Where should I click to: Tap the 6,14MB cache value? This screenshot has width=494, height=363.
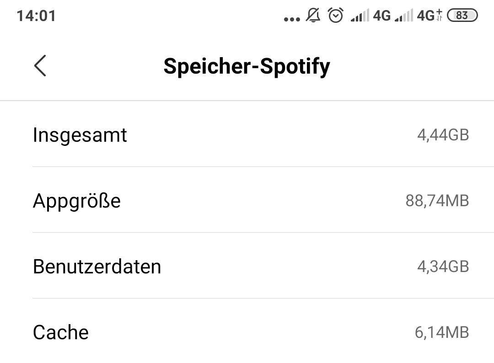(441, 332)
